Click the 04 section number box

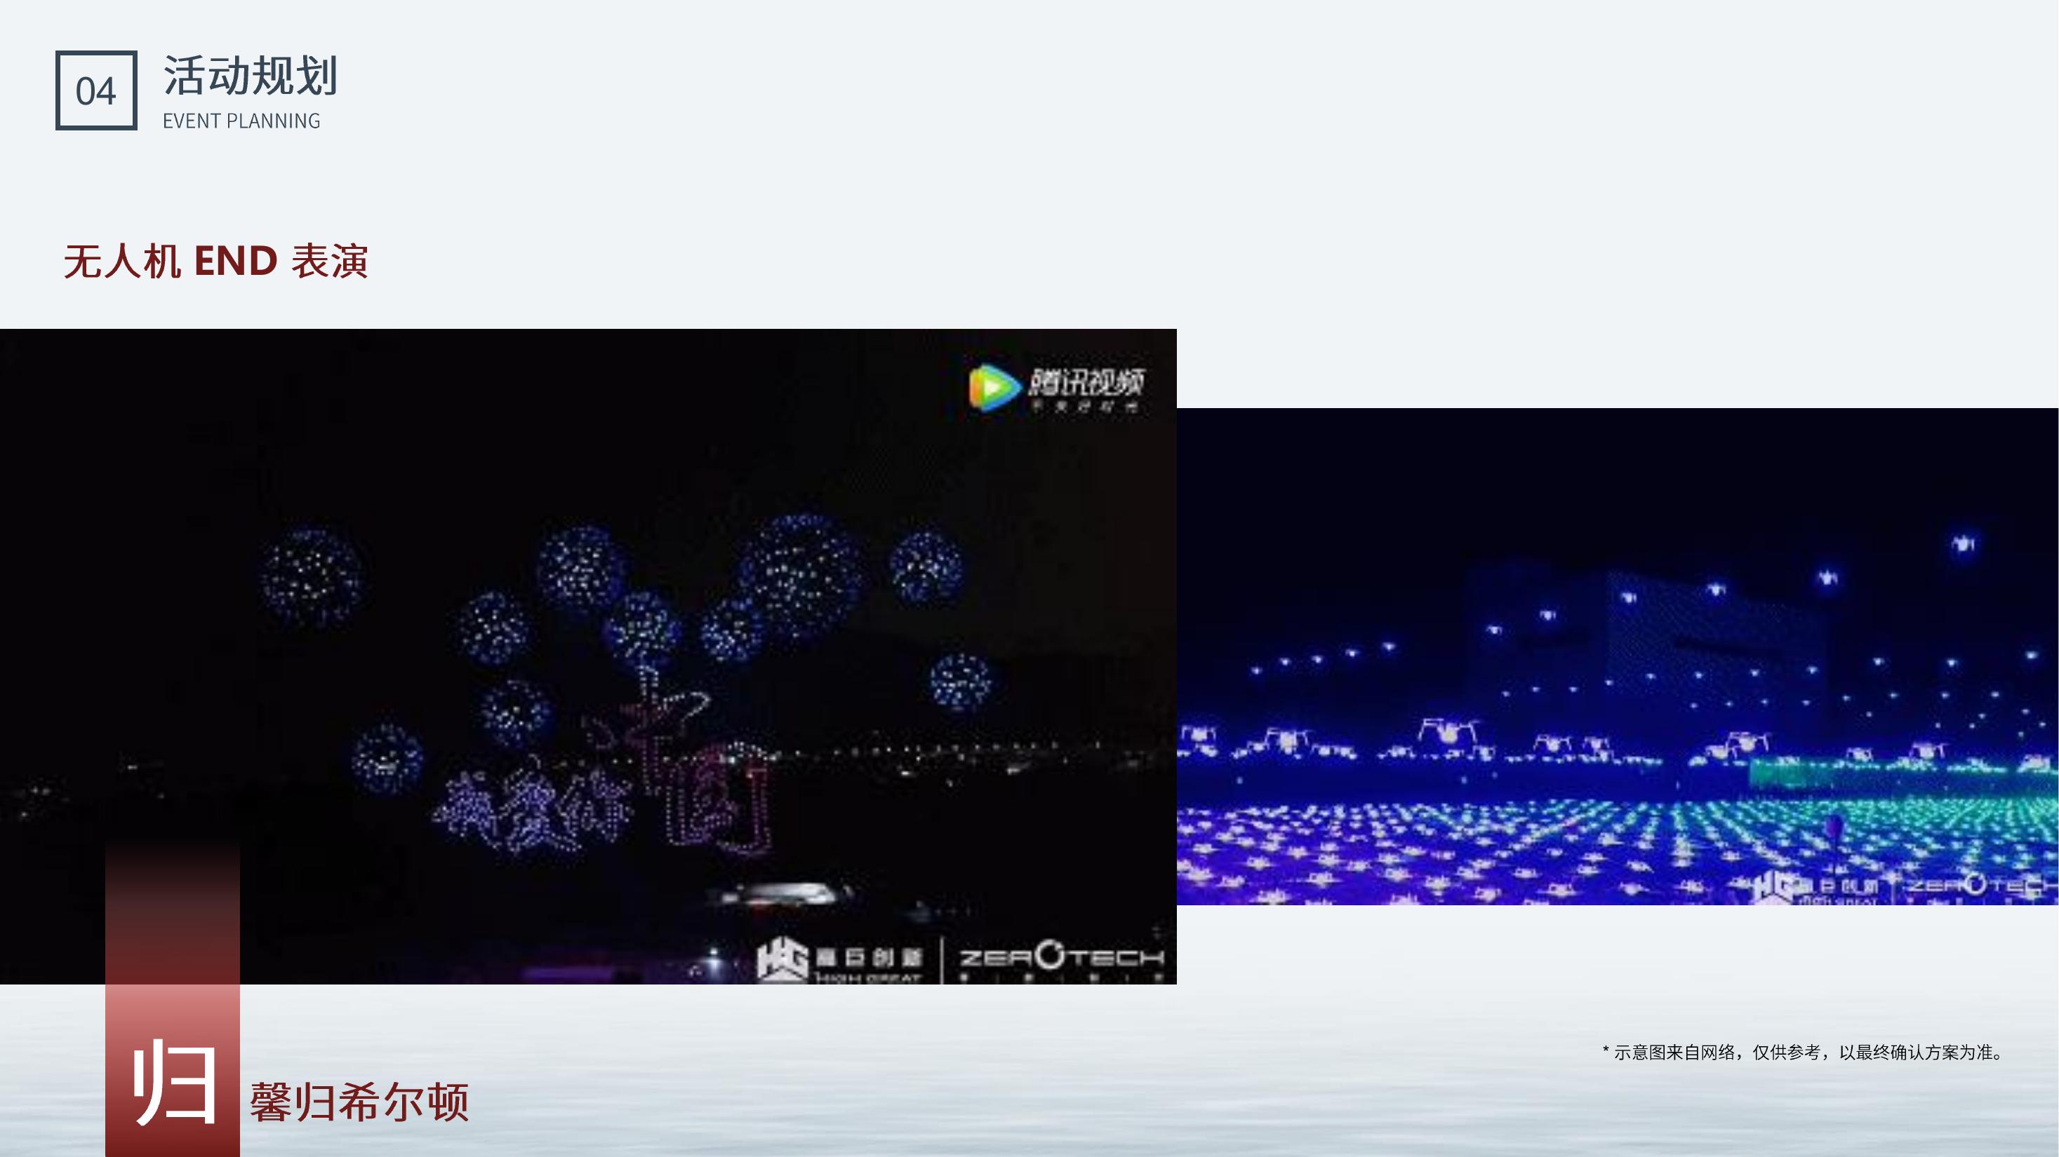click(96, 90)
